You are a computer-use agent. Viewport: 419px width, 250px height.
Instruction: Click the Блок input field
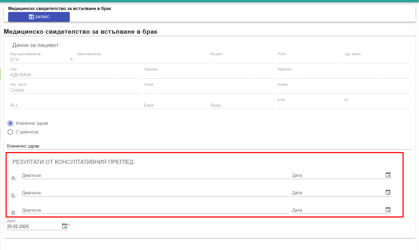tap(176, 105)
